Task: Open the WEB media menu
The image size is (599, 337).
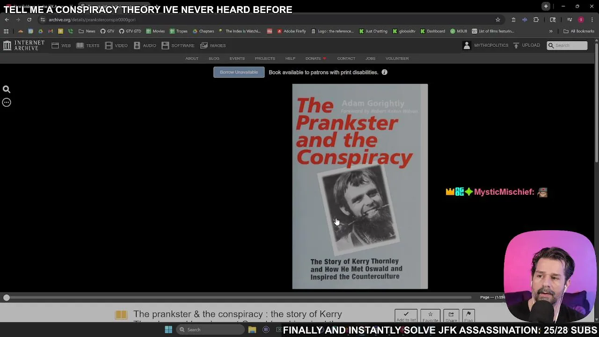Action: (61, 45)
